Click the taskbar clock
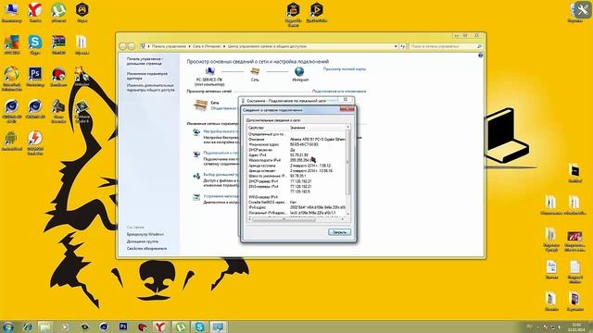This screenshot has height=333, width=593. point(576,327)
